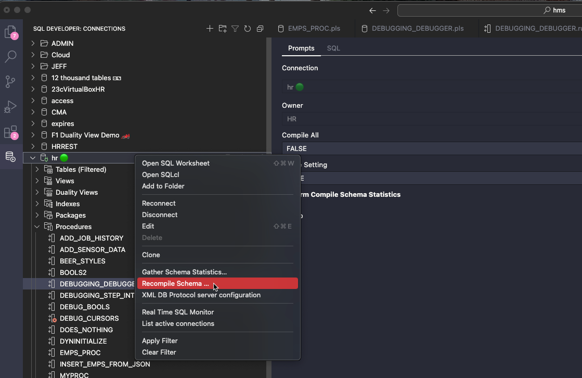Open the Run and Debug view
The height and width of the screenshot is (378, 582).
point(10,107)
